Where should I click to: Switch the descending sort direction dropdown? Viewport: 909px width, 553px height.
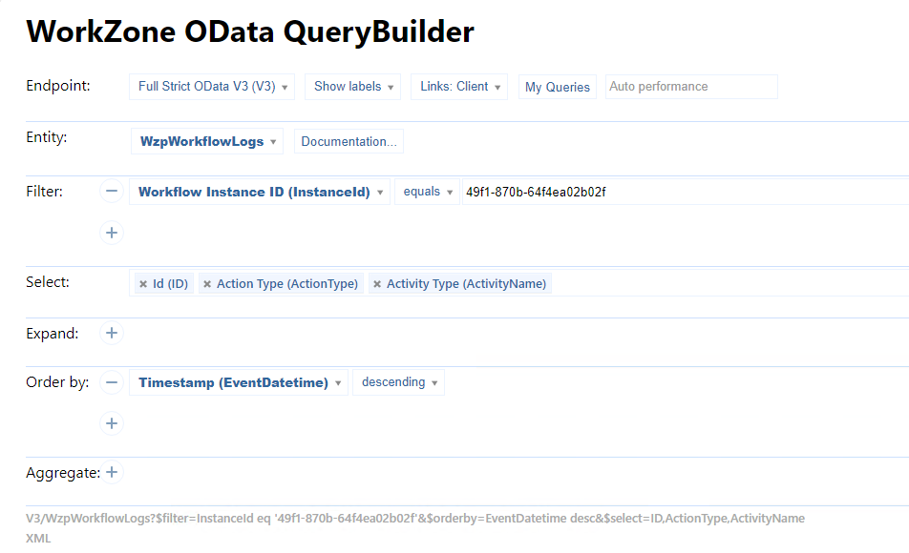point(398,382)
